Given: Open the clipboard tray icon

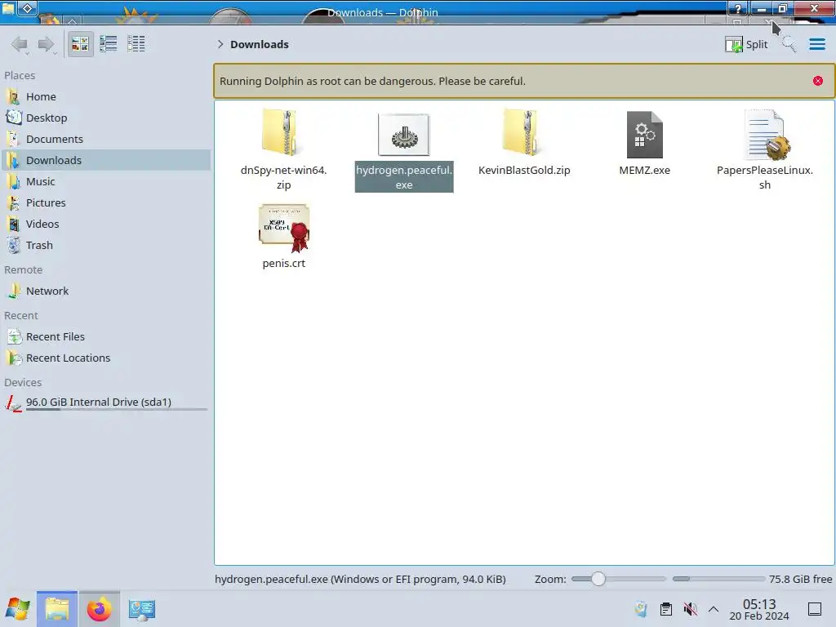Looking at the screenshot, I should [x=666, y=609].
